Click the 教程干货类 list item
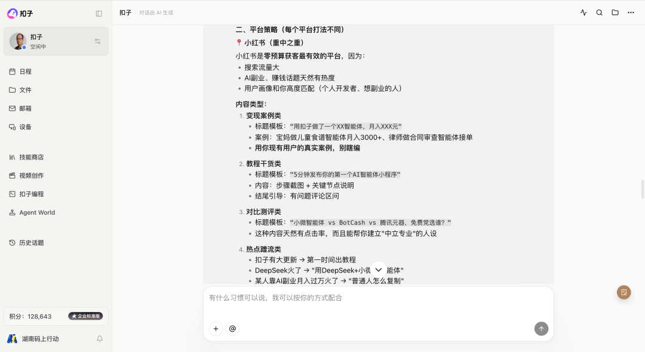The width and height of the screenshot is (645, 352). [x=264, y=164]
